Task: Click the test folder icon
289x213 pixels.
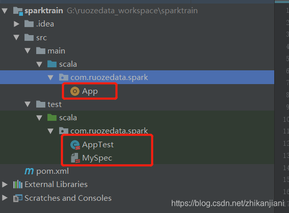Action: (41, 104)
